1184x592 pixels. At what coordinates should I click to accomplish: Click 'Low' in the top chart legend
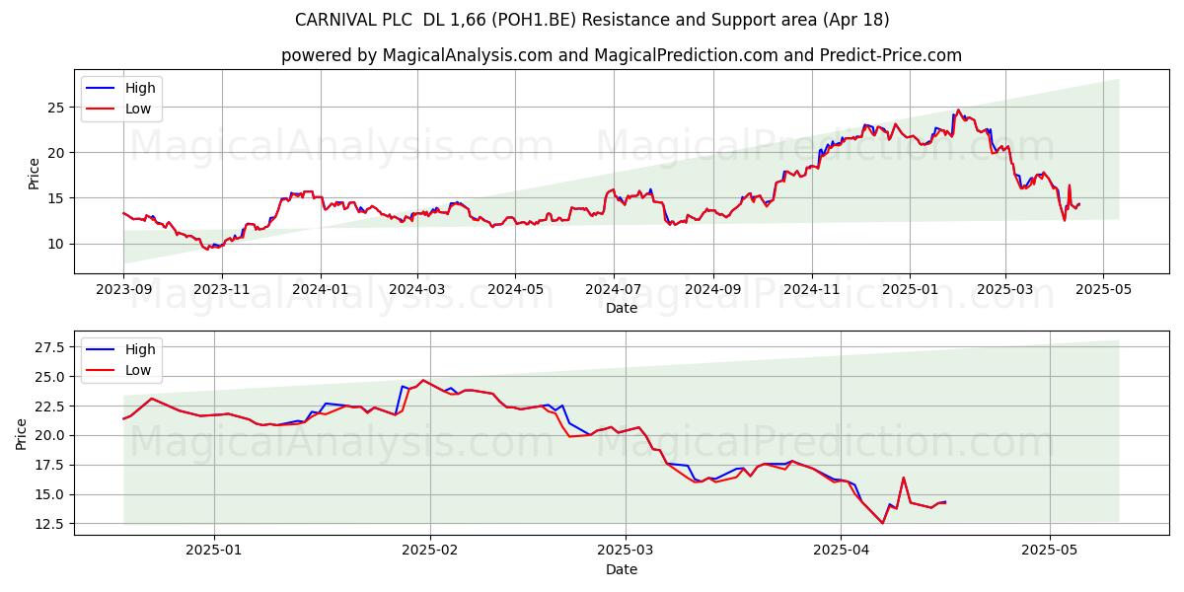(x=138, y=110)
